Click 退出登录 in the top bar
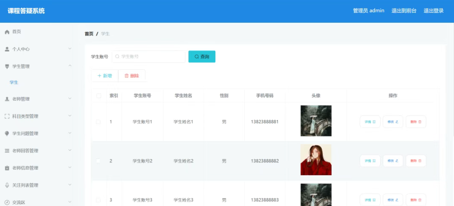Screen dimensions: 454x206 coord(433,11)
